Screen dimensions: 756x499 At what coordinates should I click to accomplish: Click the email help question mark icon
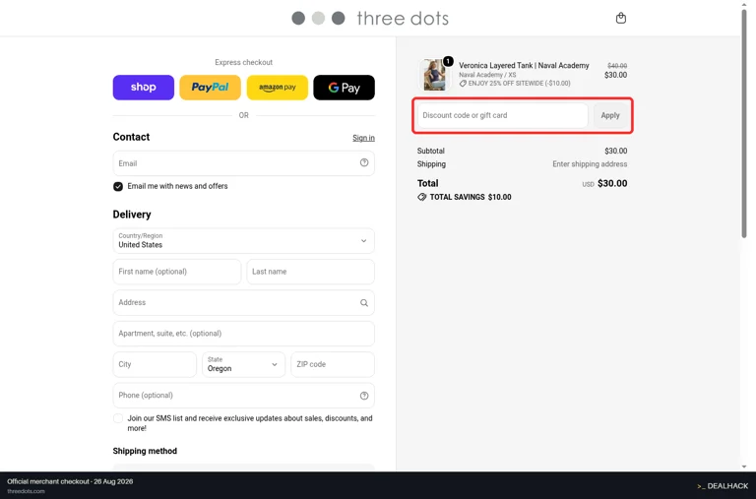pos(364,163)
